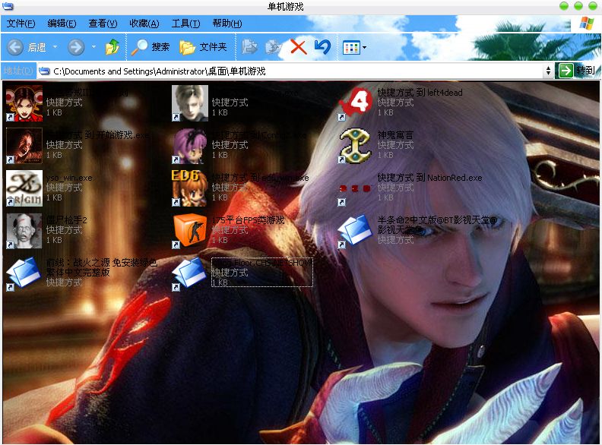
Task: Select the grey-haired man portrait shortcut icon
Action: click(190, 103)
